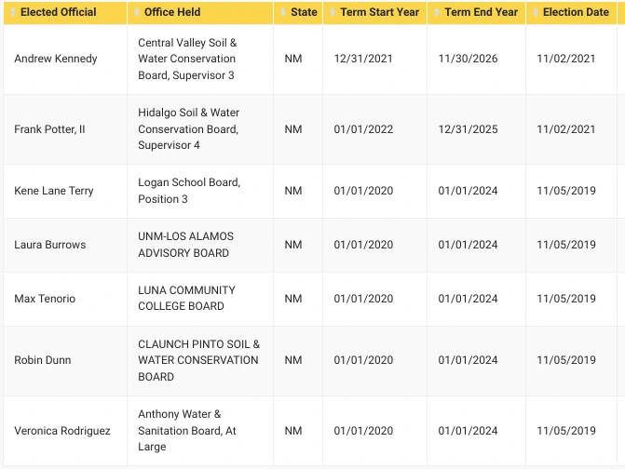This screenshot has width=625, height=469.
Task: Click sort arrows beside Election Date header
Action: click(x=536, y=13)
